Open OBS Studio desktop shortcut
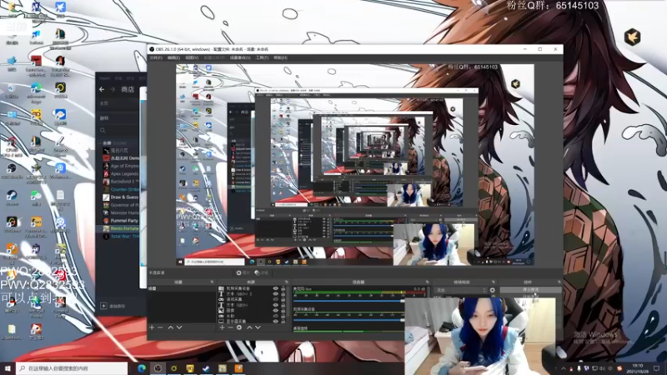667x375 pixels. [12, 171]
